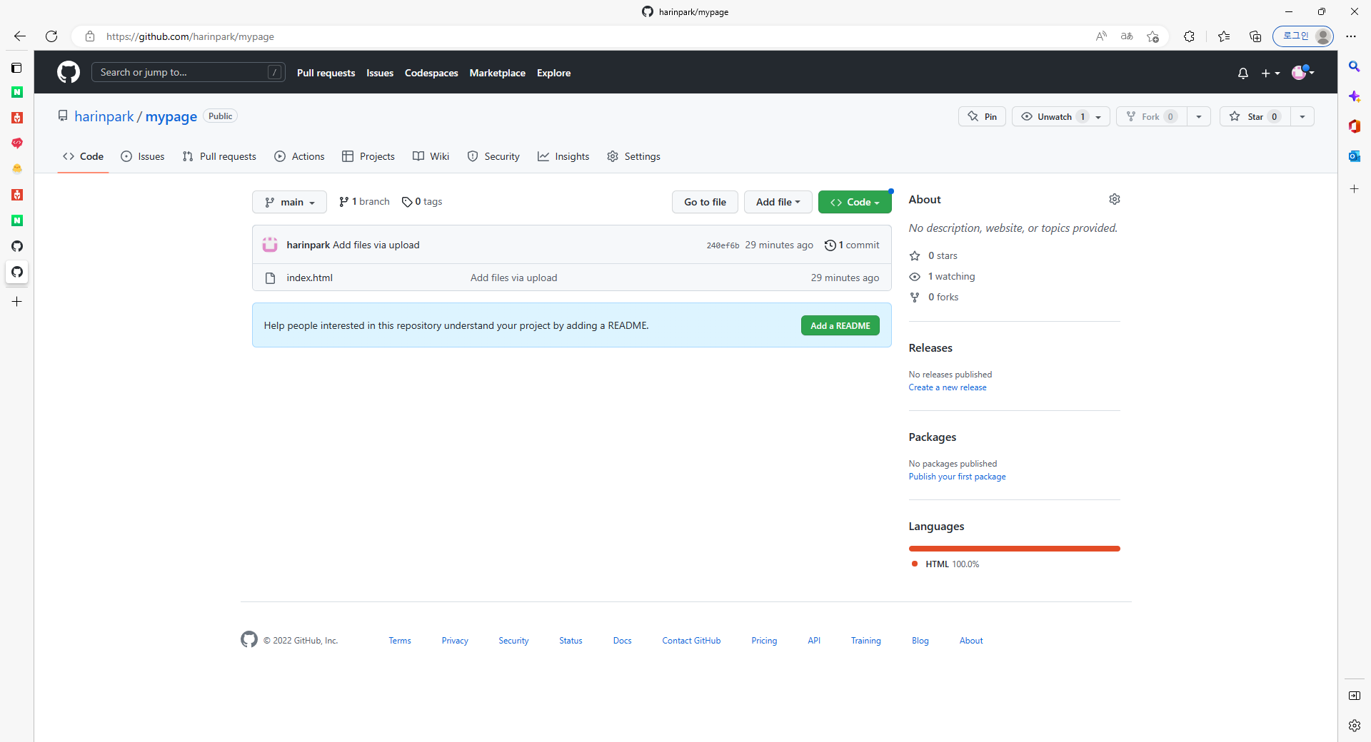Image resolution: width=1371 pixels, height=742 pixels.
Task: Click the browser back arrow
Action: (x=20, y=36)
